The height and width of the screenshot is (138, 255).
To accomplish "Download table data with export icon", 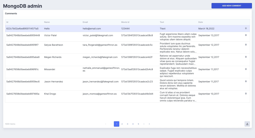I will click(x=247, y=124).
